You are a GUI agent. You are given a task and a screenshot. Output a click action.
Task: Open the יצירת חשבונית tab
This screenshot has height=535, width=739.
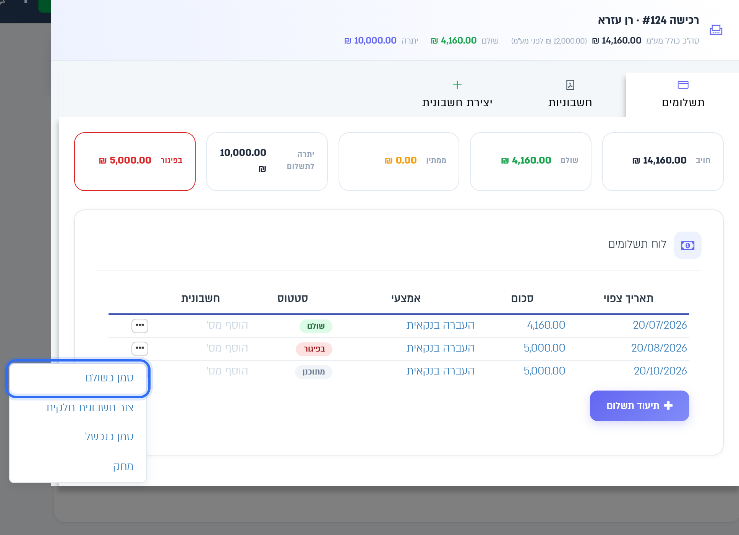[457, 95]
